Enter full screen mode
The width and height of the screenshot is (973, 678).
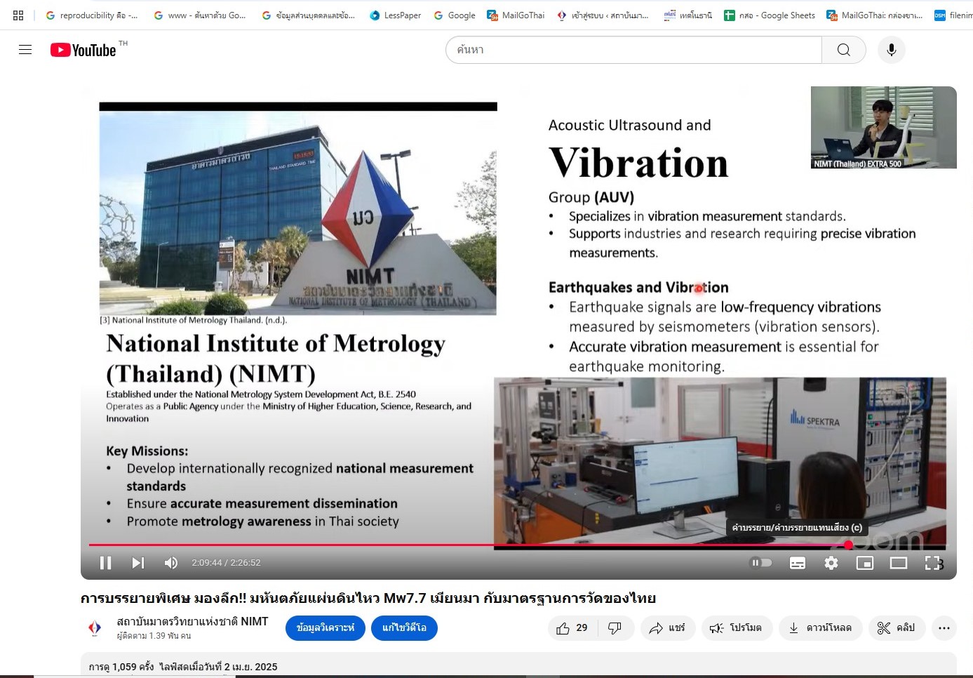coord(932,563)
